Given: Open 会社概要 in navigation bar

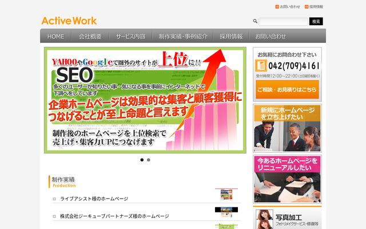Looking at the screenshot, I should [90, 37].
